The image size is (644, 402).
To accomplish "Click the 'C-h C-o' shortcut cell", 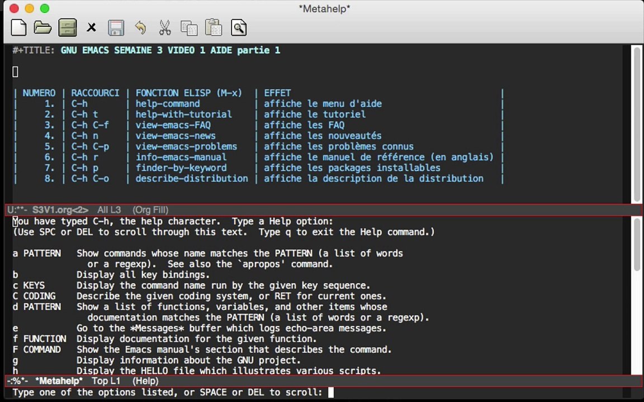I will 90,179.
